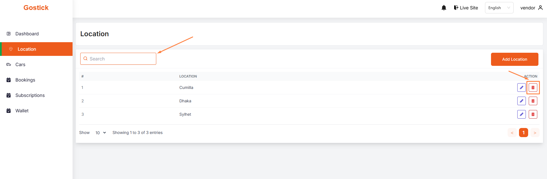The image size is (547, 179).
Task: Open the vendor user profile icon
Action: [540, 8]
